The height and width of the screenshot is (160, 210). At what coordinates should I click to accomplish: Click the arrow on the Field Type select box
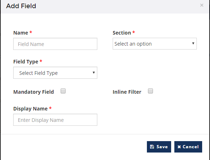click(x=94, y=73)
